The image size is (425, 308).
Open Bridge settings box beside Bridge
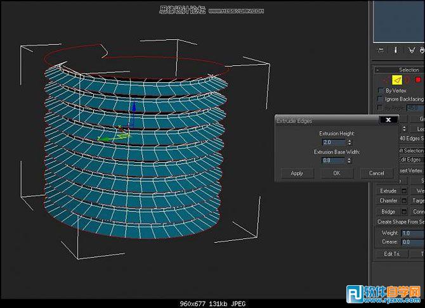tap(404, 212)
